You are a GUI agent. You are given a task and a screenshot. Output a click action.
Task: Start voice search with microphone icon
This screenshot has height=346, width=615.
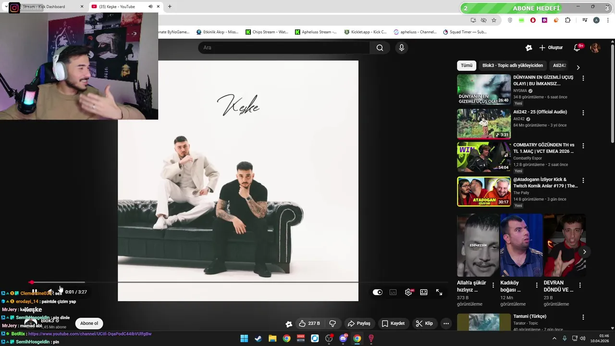pyautogui.click(x=402, y=48)
